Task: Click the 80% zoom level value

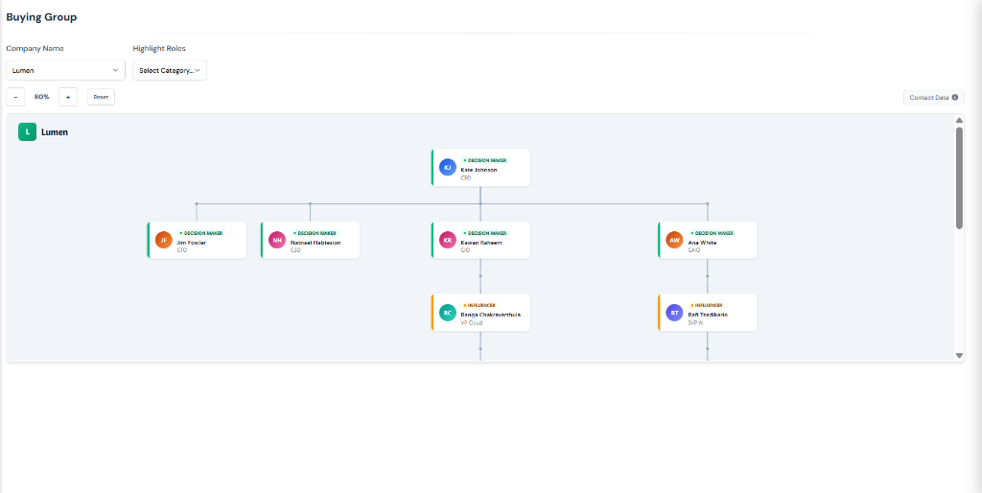Action: pos(42,97)
